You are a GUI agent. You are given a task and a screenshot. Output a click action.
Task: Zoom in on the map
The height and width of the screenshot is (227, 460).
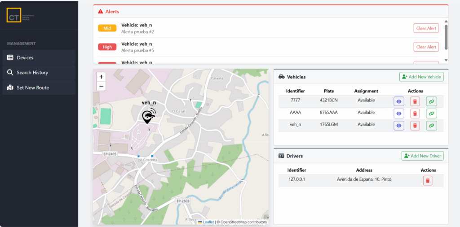coord(102,77)
